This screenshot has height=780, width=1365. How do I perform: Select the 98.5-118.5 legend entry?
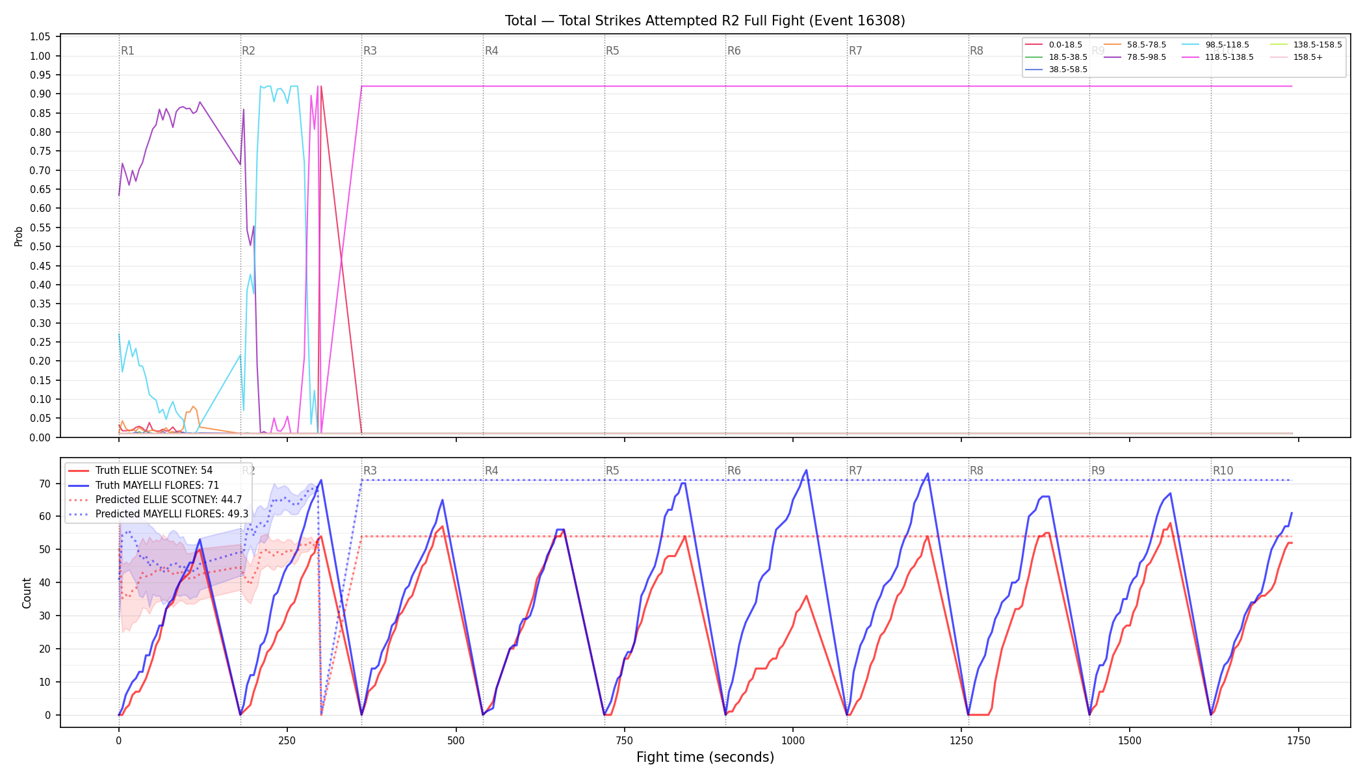coord(1215,45)
